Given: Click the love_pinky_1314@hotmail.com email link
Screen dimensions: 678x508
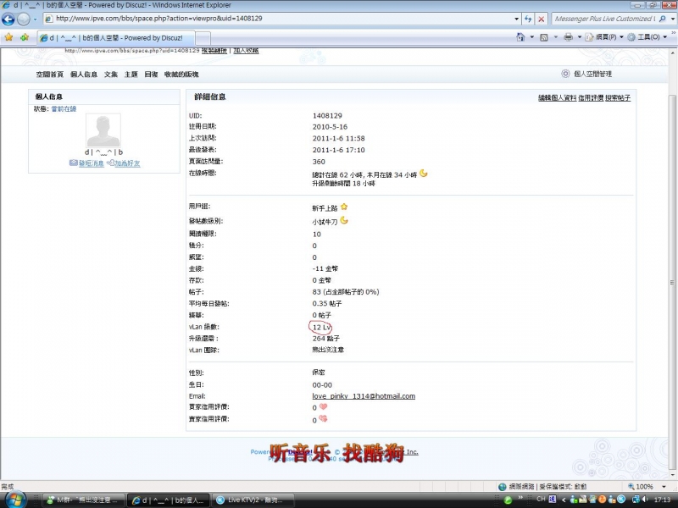Looking at the screenshot, I should tap(364, 395).
